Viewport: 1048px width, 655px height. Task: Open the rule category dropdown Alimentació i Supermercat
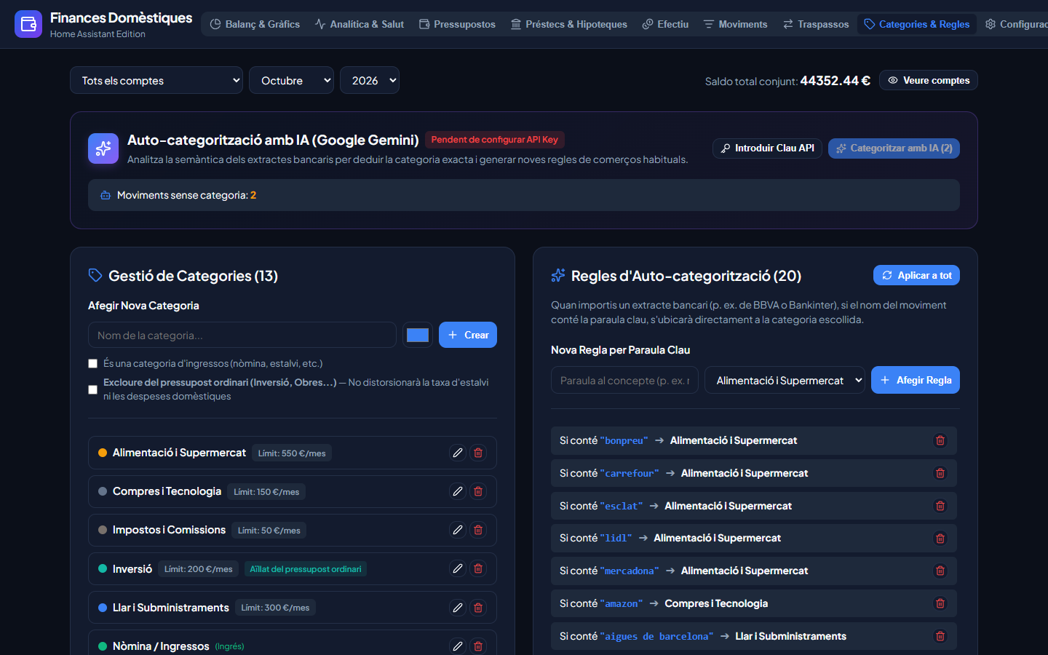[785, 380]
